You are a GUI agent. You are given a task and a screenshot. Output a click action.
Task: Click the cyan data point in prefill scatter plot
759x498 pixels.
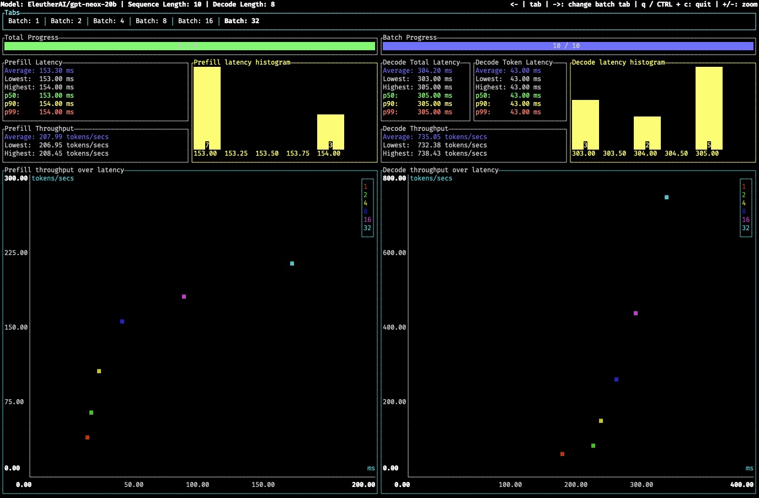292,263
